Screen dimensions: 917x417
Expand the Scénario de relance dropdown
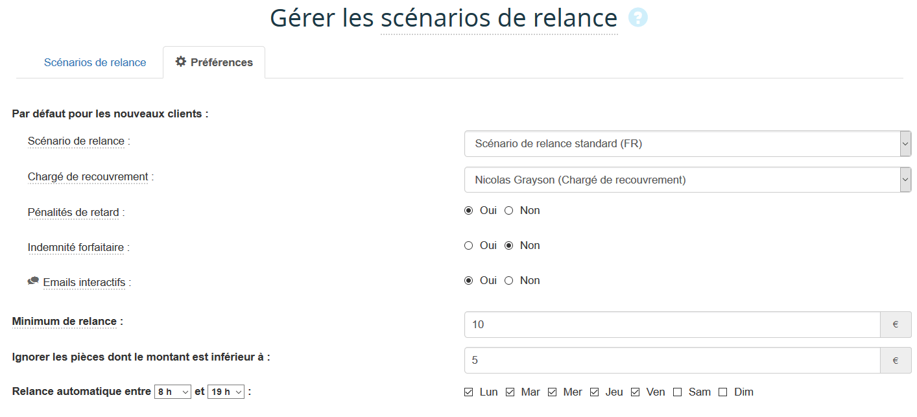[687, 144]
